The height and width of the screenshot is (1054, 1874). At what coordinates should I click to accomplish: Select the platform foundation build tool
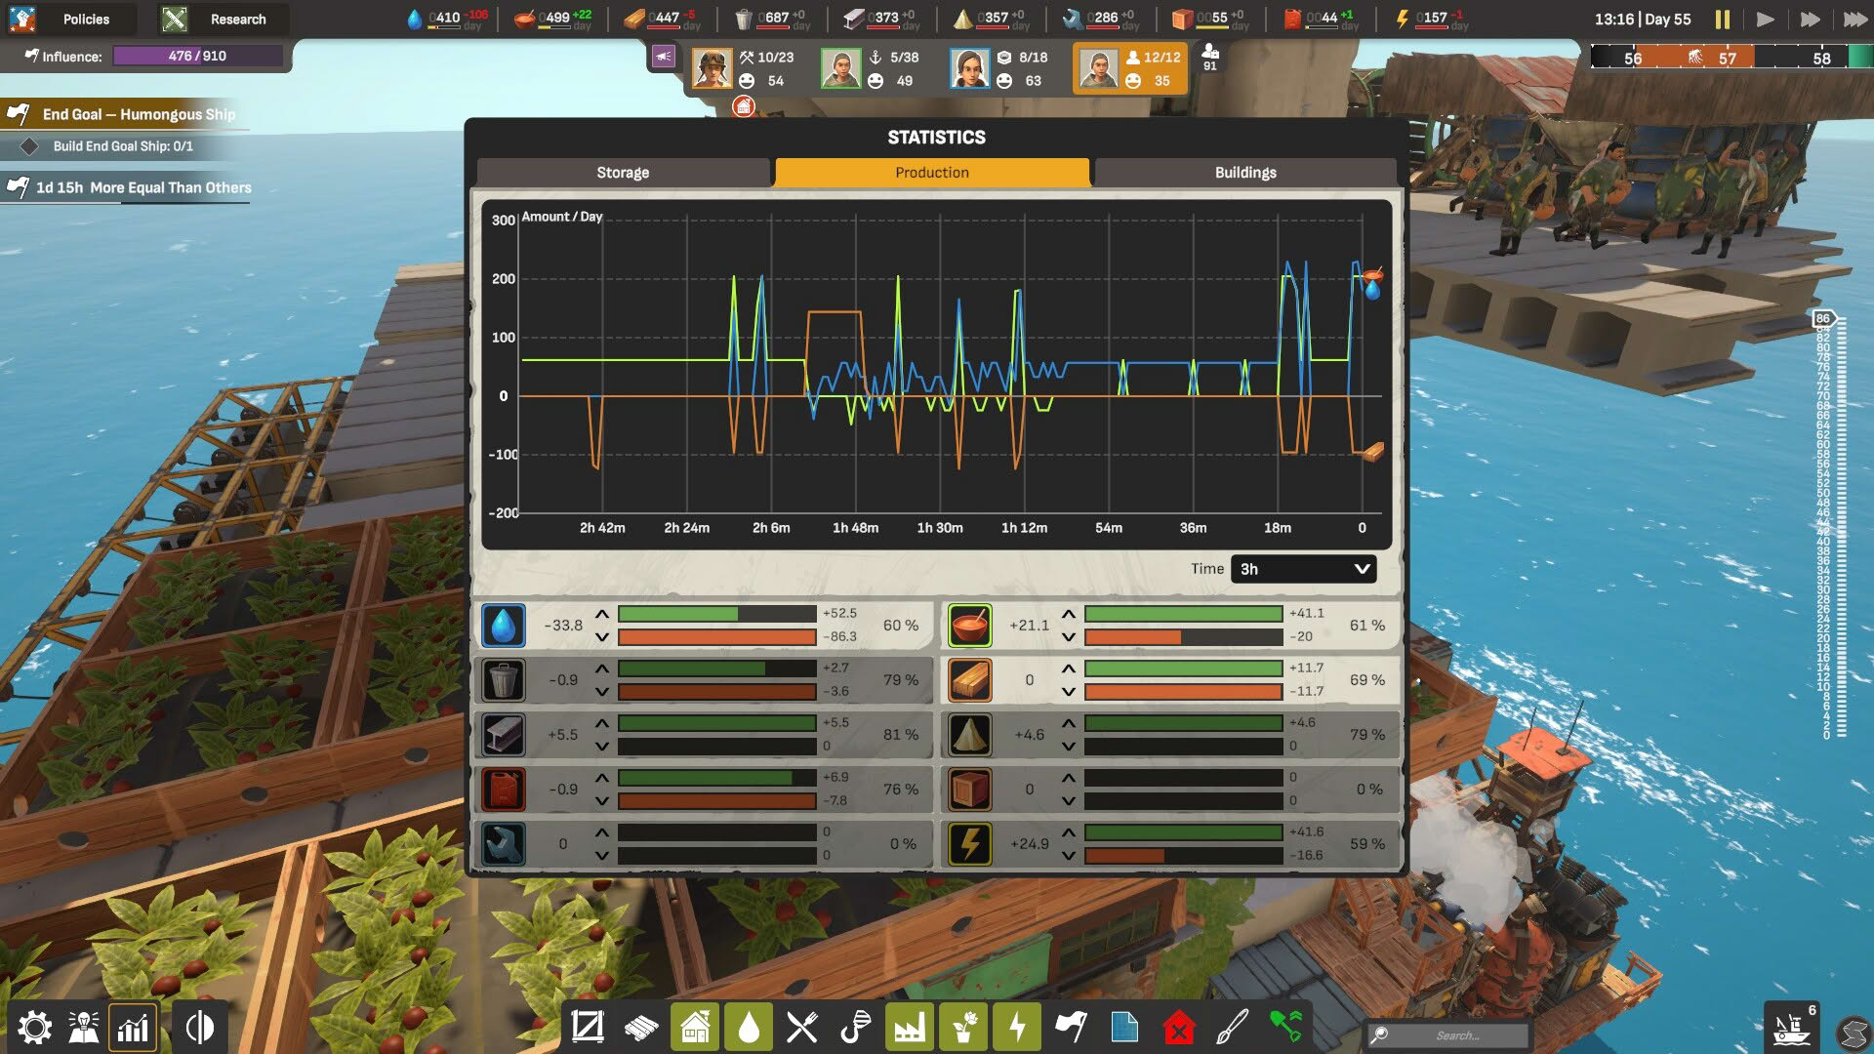coord(588,1028)
